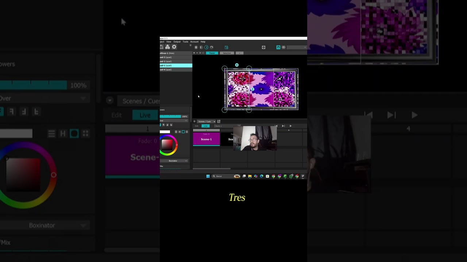The image size is (467, 262).
Task: Click the fit-to-view arrows icon
Action: click(x=264, y=47)
